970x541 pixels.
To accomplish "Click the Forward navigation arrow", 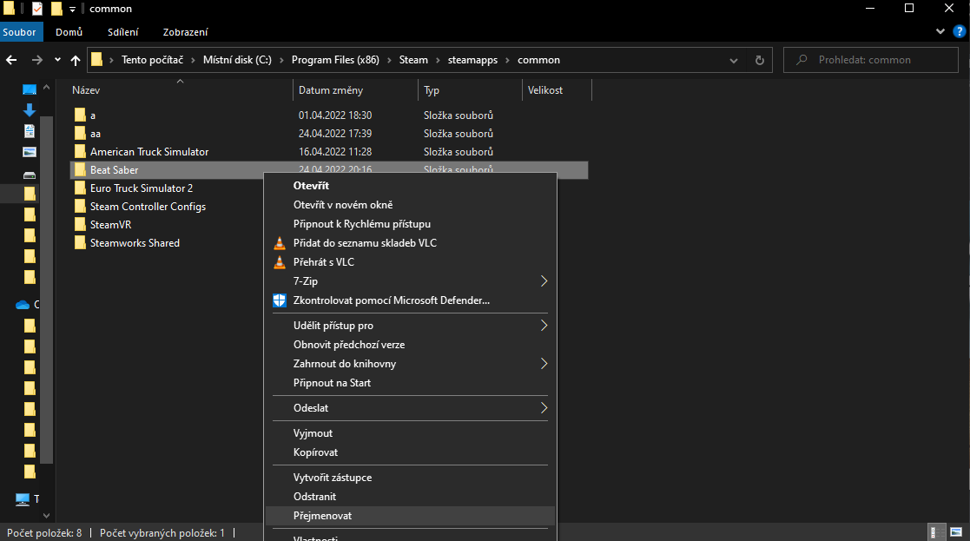I will pyautogui.click(x=37, y=60).
